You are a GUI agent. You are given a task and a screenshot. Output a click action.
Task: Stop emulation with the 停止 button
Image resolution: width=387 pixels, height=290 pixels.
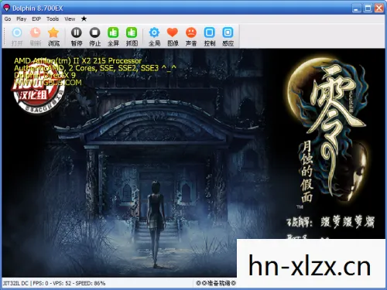point(94,36)
